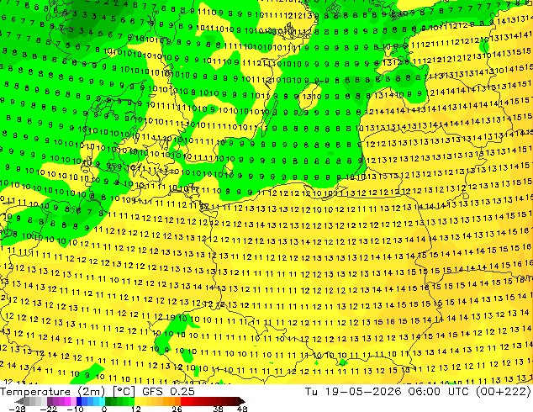533x412 pixels.
Task: Click the '06:00 UTC' time text
Action: tap(441, 392)
